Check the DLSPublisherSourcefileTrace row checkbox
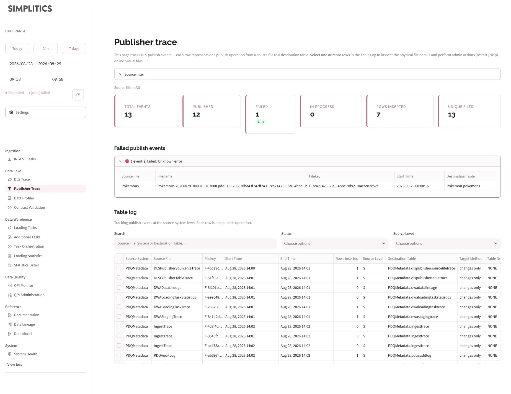Viewport: 511px width, 394px height. tap(119, 268)
